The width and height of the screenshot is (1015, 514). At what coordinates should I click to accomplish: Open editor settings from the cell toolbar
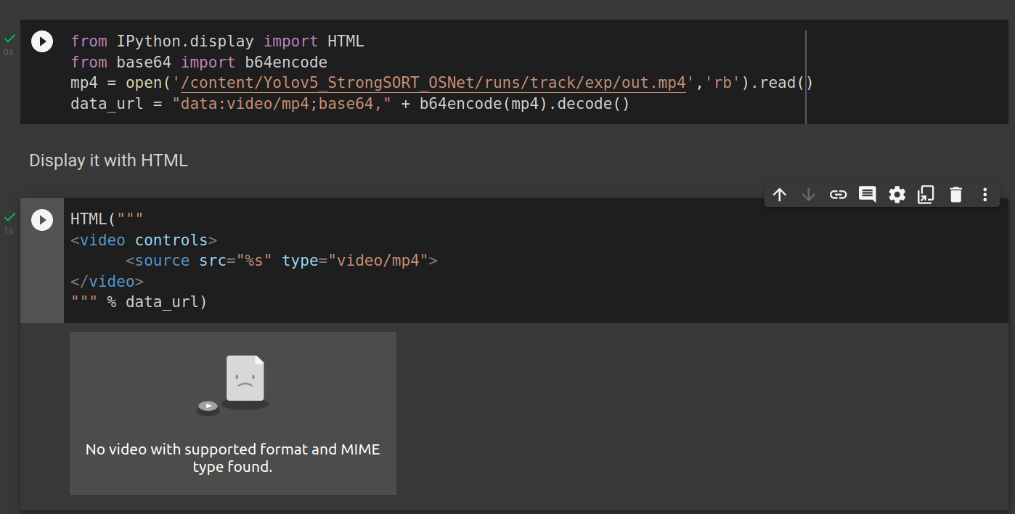pyautogui.click(x=897, y=195)
